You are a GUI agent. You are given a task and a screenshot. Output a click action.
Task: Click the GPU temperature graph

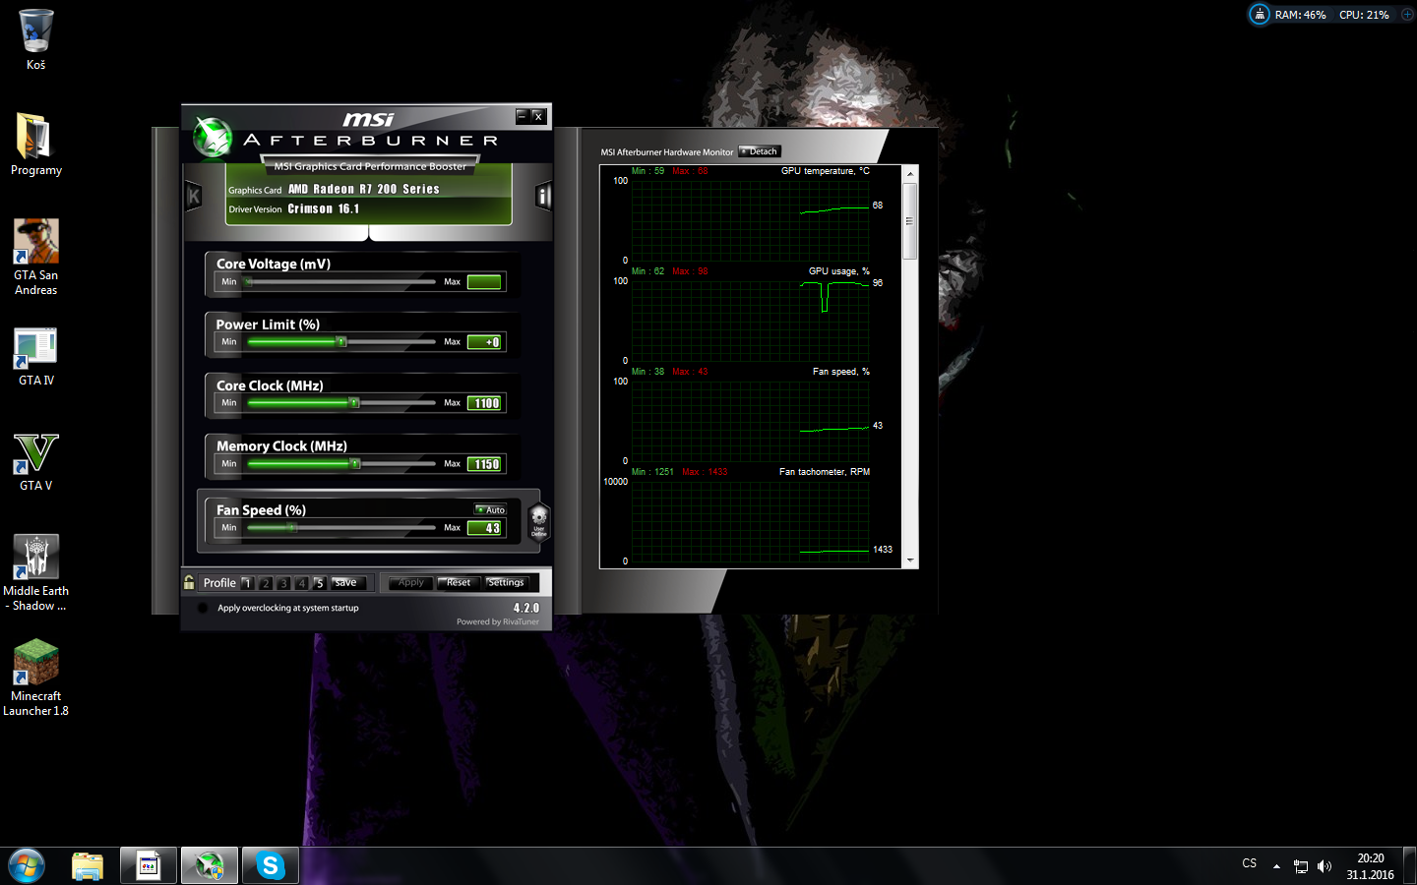[750, 220]
